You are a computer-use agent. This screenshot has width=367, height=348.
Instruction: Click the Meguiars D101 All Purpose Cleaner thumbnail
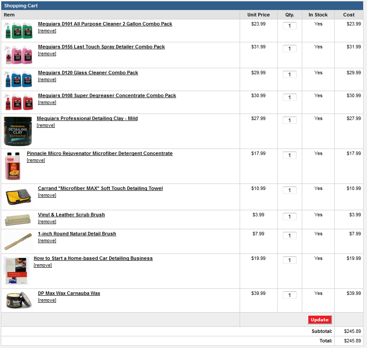pyautogui.click(x=19, y=30)
